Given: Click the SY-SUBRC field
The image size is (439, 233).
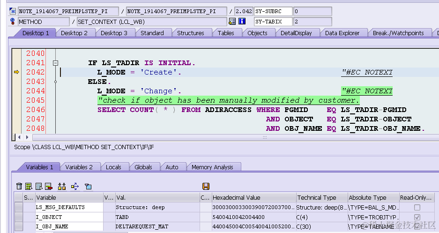Looking at the screenshot, I should [273, 11].
